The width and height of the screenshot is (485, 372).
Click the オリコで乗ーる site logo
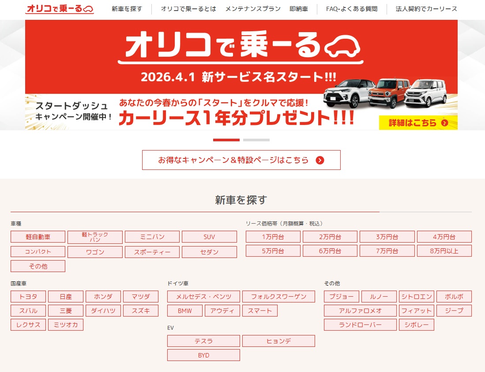[60, 9]
